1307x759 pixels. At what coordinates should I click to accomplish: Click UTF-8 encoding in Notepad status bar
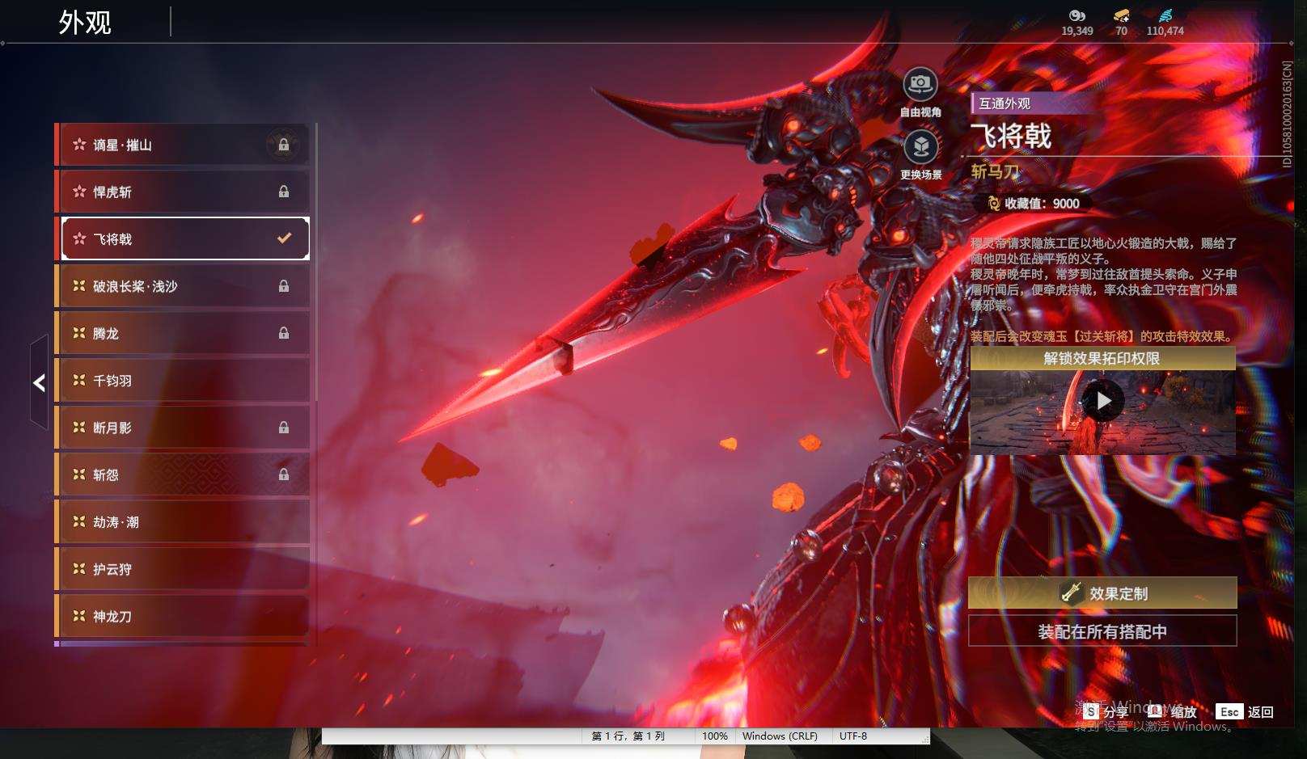(x=853, y=736)
